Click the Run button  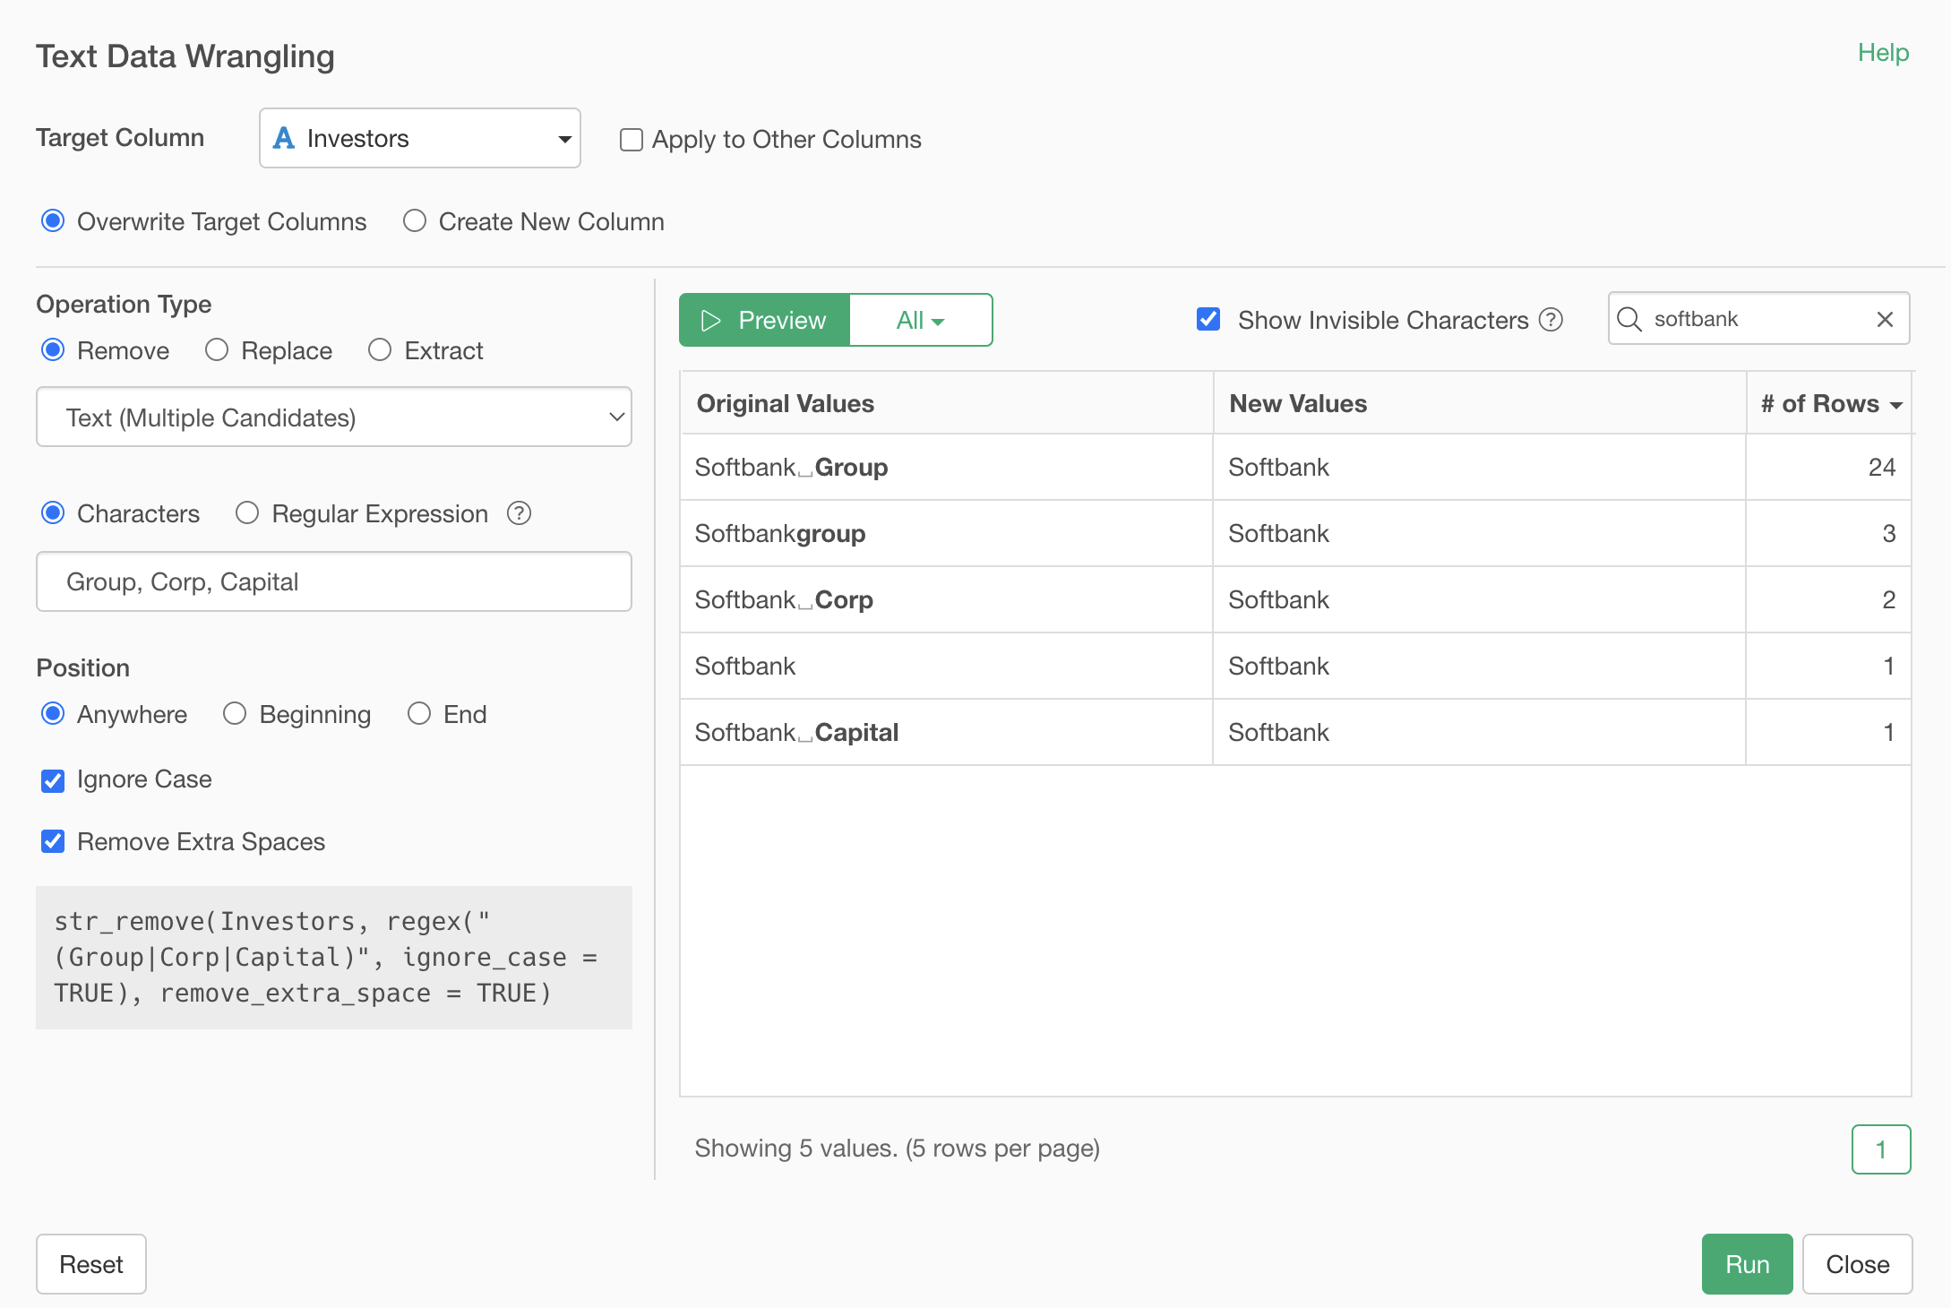tap(1745, 1263)
